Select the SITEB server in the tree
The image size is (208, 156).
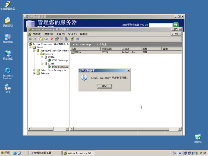(x=51, y=64)
